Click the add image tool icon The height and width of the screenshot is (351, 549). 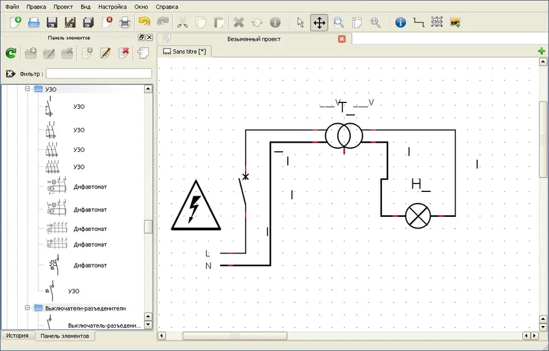click(455, 23)
